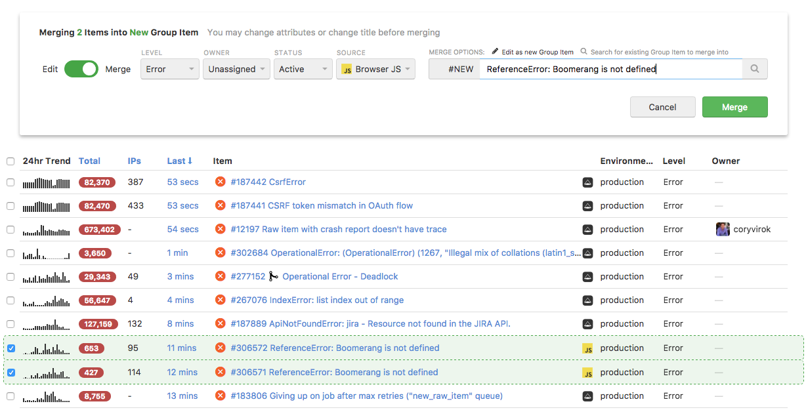Viewport: 806px width, 410px height.
Task: Uncheck the row for #306571 ReferenceError
Action: click(x=11, y=372)
